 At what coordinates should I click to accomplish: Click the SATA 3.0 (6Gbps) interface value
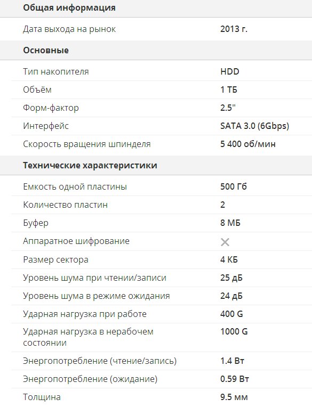click(x=254, y=126)
